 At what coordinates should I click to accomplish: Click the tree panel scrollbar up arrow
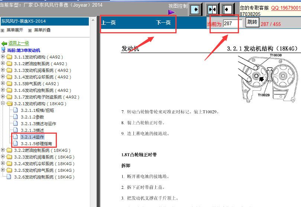point(93,20)
